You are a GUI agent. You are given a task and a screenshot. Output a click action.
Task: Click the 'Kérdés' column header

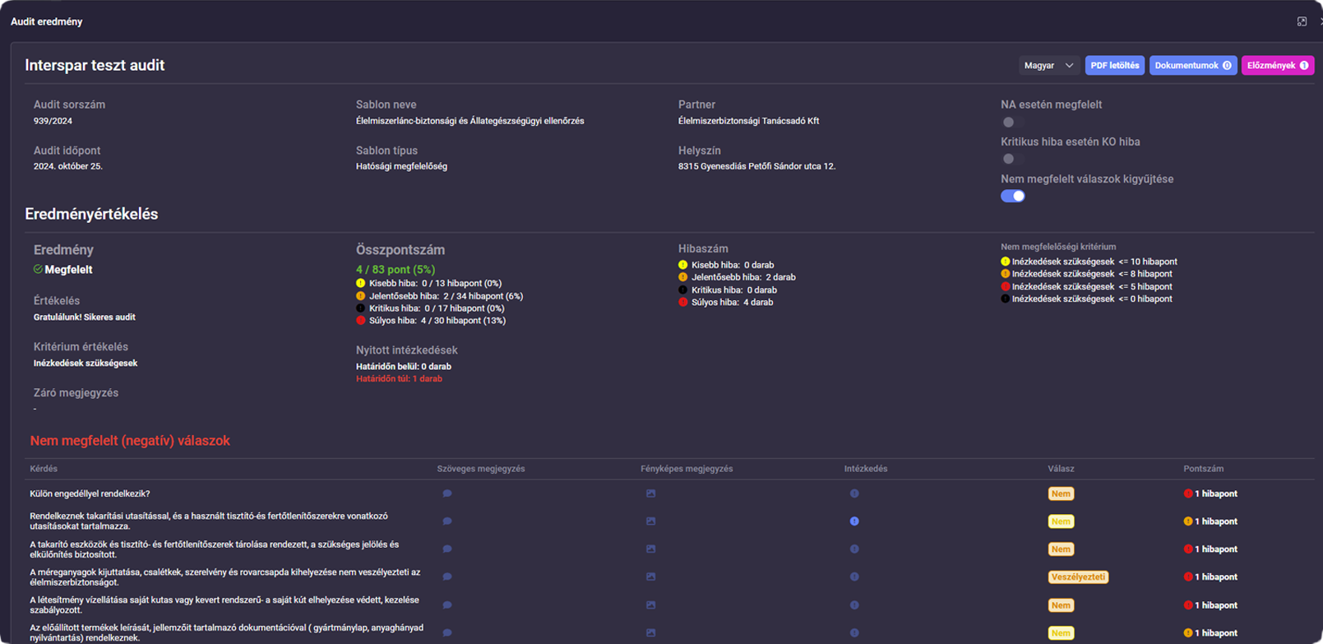44,469
